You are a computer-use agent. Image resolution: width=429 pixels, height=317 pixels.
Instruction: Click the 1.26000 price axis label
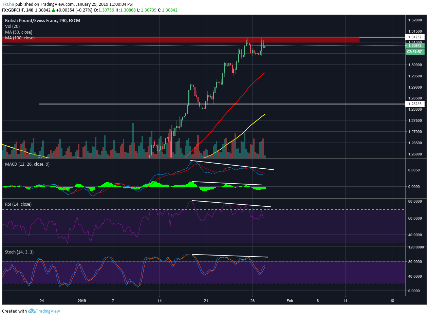pos(415,154)
